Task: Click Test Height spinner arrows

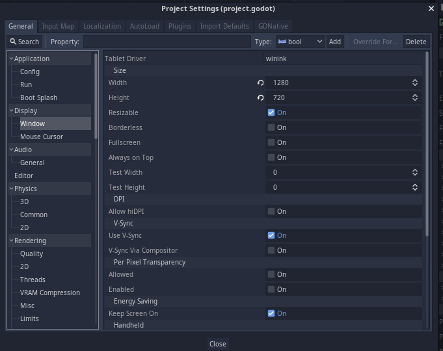Action: (x=415, y=188)
